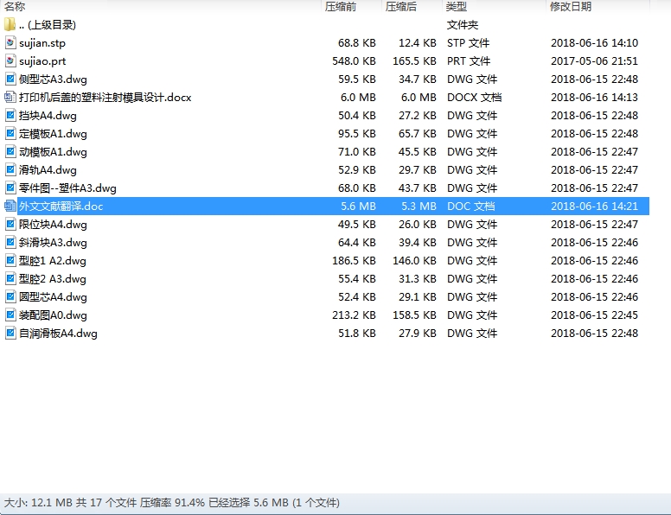This screenshot has height=515, width=671.
Task: Click the sujiao.prt file icon
Action: pyautogui.click(x=10, y=61)
